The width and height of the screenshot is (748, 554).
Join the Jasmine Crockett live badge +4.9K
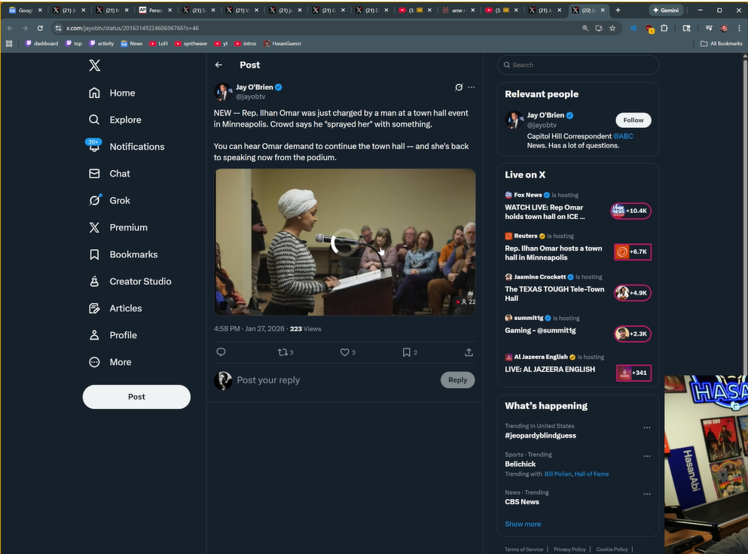tap(633, 293)
